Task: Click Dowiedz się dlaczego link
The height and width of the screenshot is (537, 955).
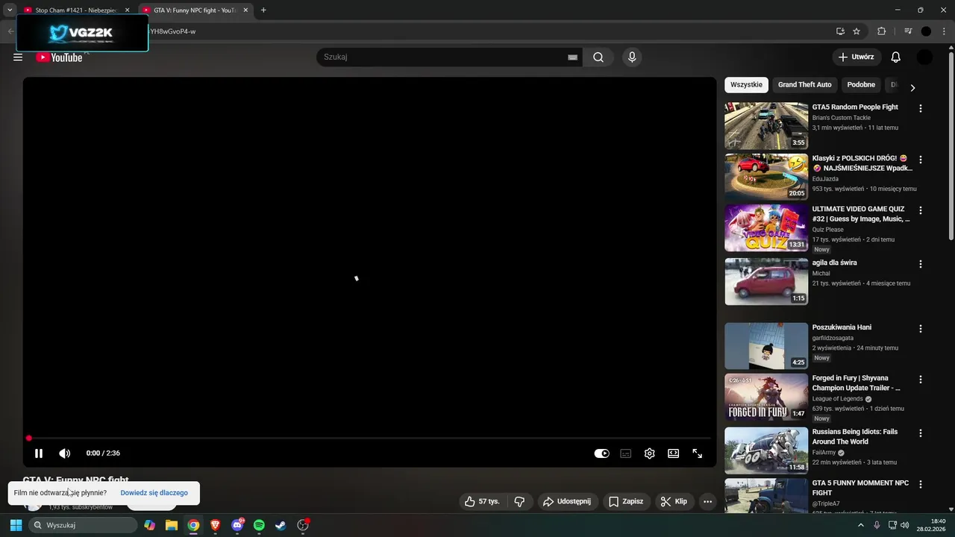Action: point(154,493)
